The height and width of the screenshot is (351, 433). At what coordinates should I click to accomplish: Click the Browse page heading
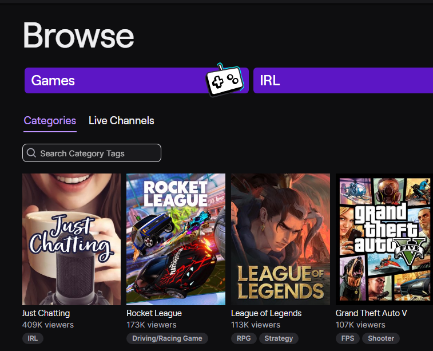78,36
